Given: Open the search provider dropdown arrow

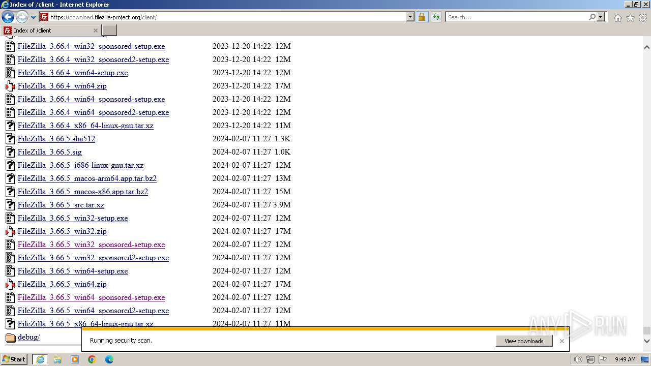Looking at the screenshot, I should point(601,17).
